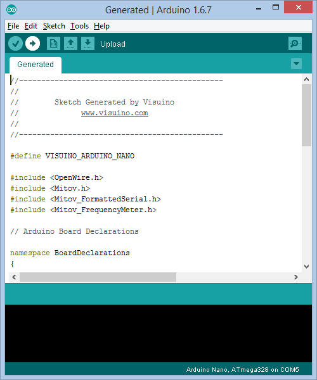This screenshot has height=380, width=317.
Task: Click the horizontal scrollbar right arrow
Action: (296, 277)
